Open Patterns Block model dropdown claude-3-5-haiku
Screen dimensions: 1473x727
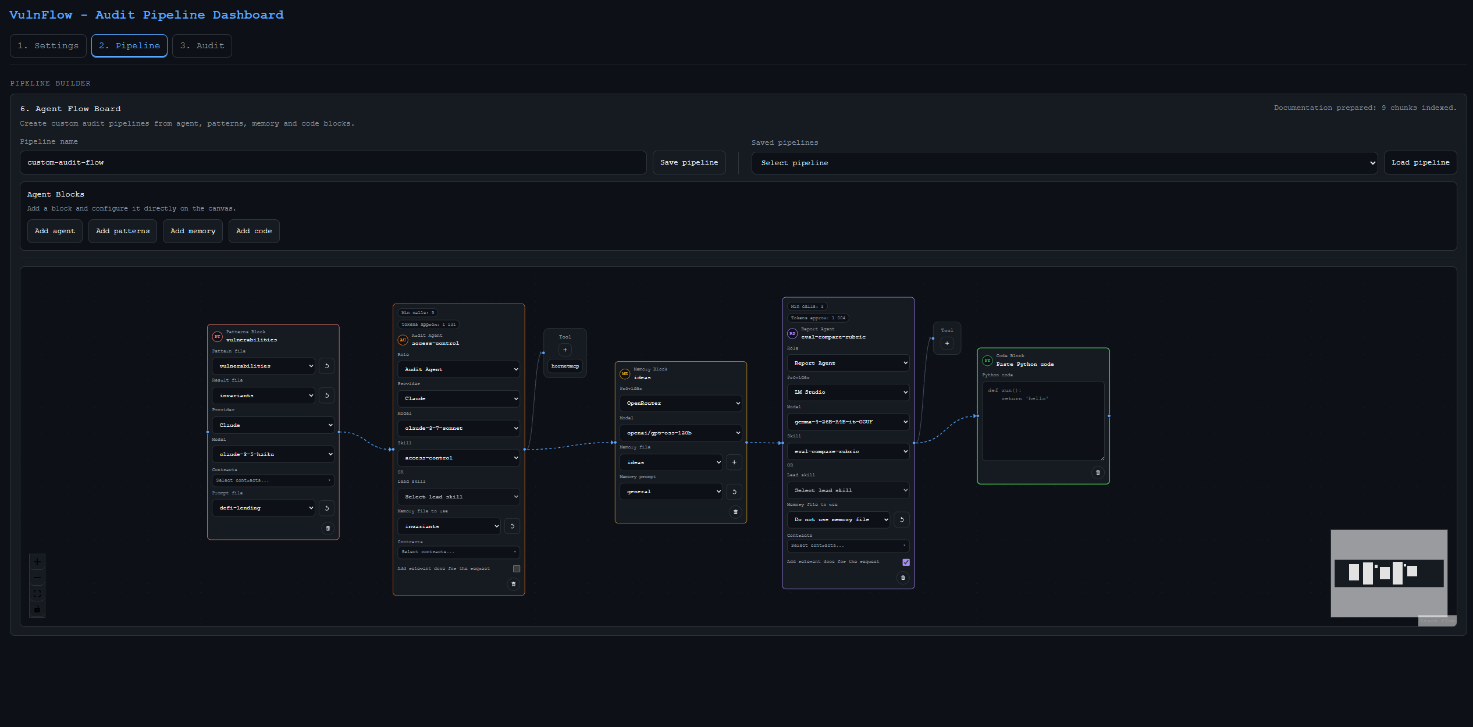(x=273, y=454)
